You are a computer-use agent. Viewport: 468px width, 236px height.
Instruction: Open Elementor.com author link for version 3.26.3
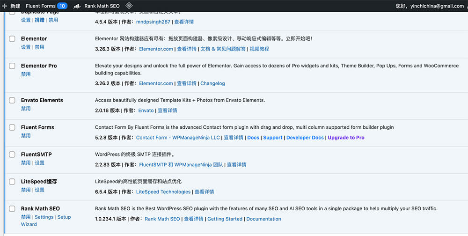click(156, 49)
